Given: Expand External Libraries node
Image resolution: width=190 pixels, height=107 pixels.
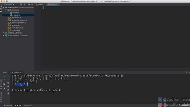Looking at the screenshot, I should (x=4, y=33).
